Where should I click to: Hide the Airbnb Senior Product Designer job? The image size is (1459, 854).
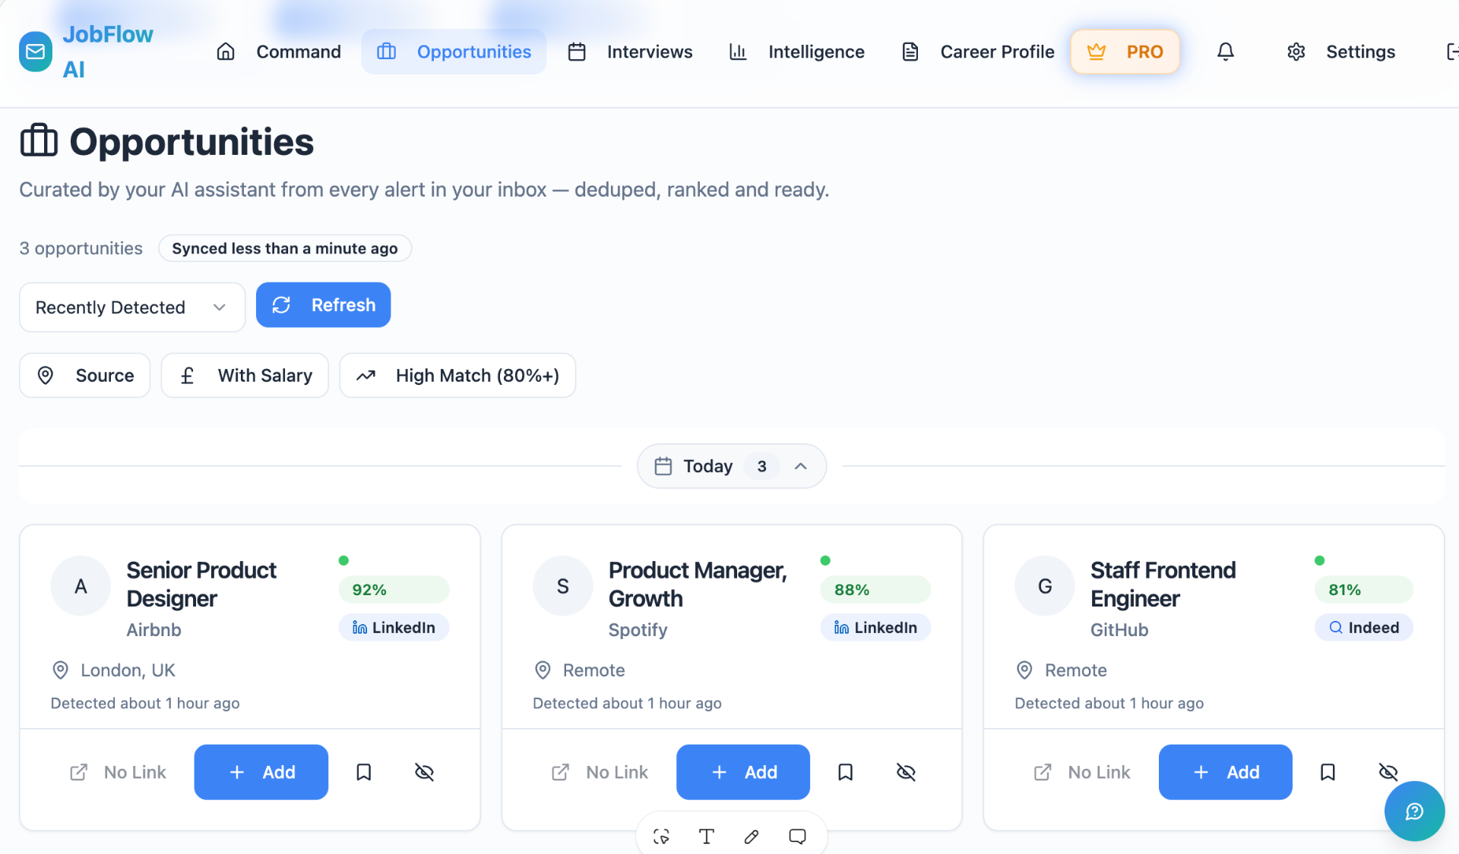click(424, 772)
